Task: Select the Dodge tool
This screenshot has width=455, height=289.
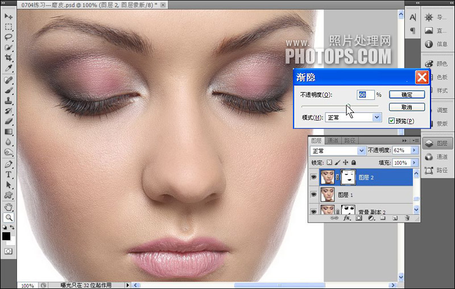Action: (x=9, y=152)
